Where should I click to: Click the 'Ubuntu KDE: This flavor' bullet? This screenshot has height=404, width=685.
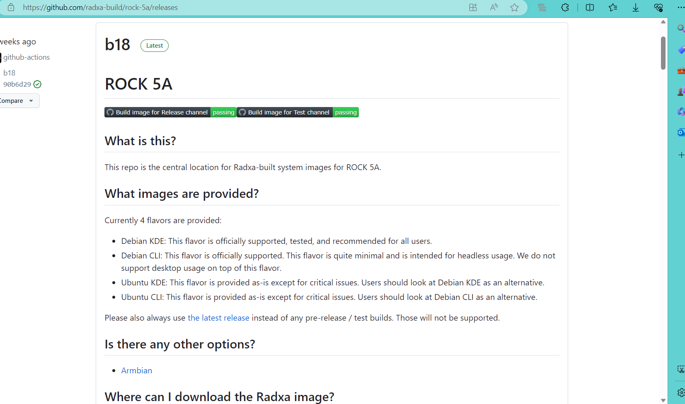click(332, 282)
